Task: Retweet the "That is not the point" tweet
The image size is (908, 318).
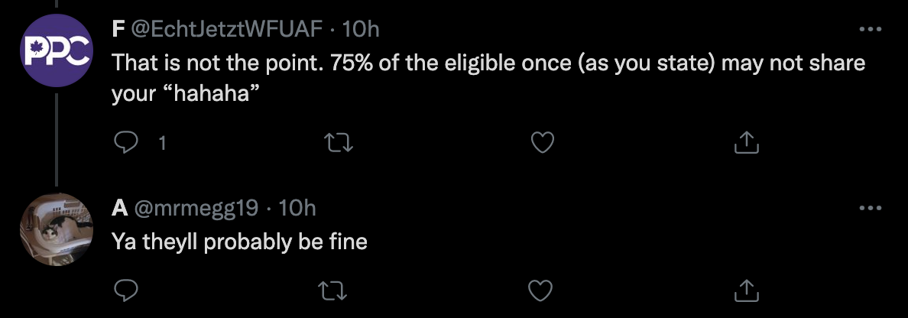Action: [339, 142]
